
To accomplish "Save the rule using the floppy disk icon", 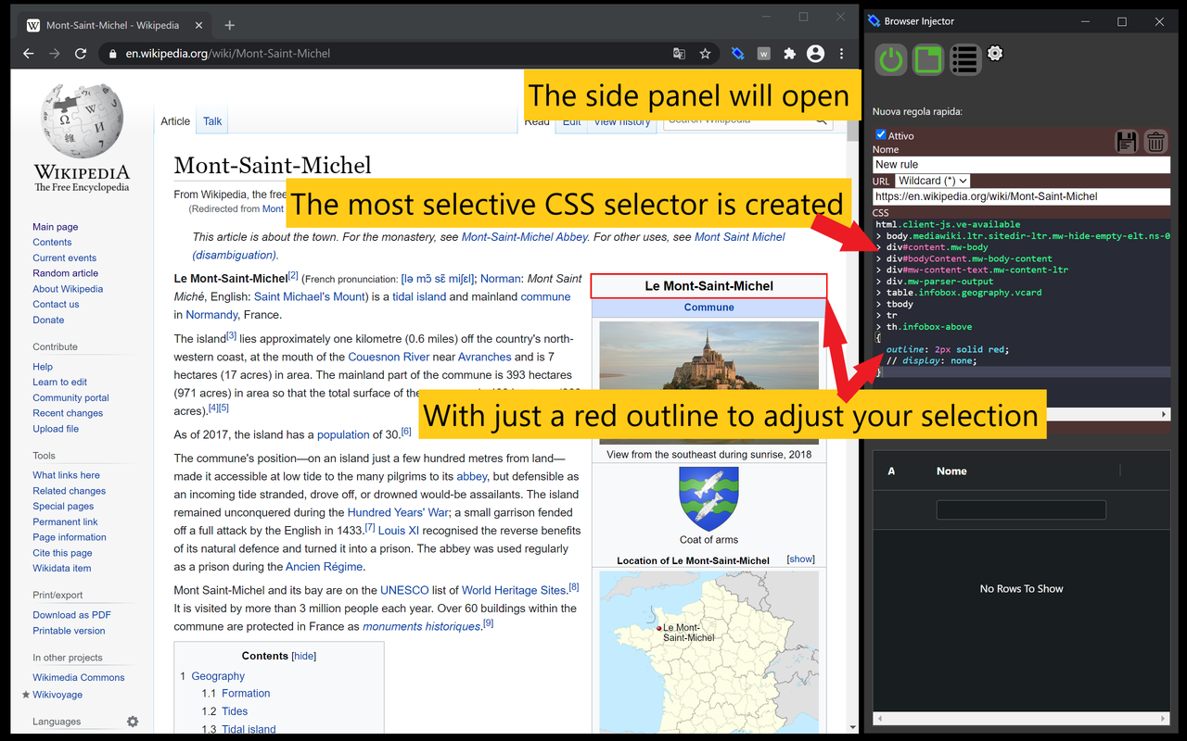I will coord(1126,141).
